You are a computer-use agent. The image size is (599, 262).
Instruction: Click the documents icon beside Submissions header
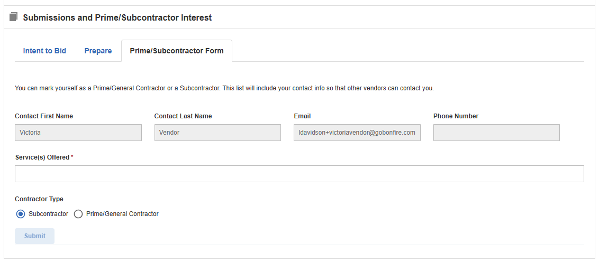coord(14,17)
